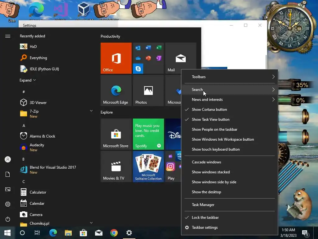This screenshot has height=239, width=318.
Task: Open Google Chrome from the taskbar
Action: (114, 233)
